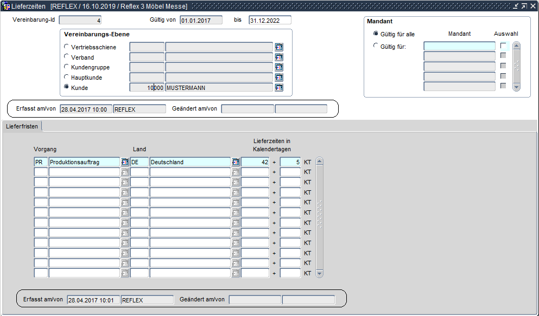Switch to the Lieferfristen tab
The image size is (539, 316).
tap(22, 126)
